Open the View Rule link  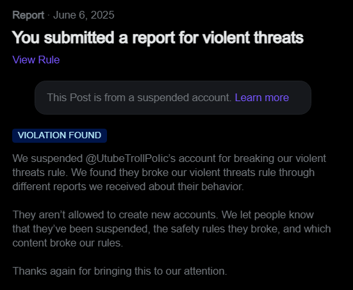pyautogui.click(x=36, y=60)
